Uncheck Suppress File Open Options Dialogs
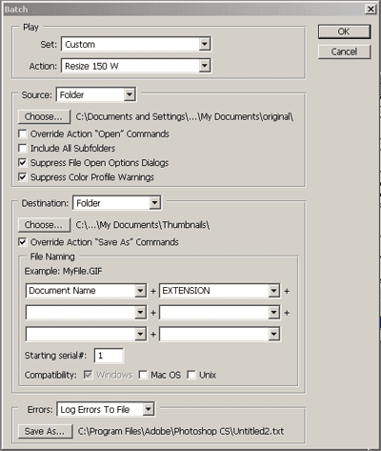 [23, 163]
